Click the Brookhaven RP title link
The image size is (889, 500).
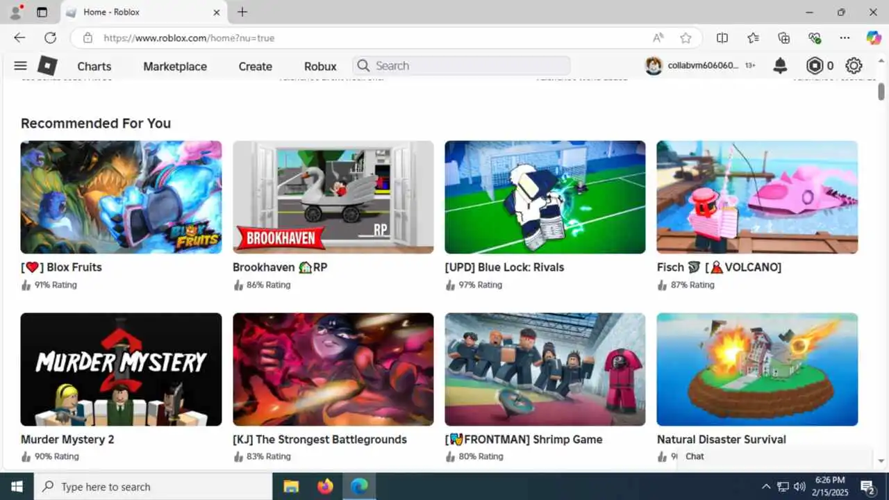[x=280, y=267]
